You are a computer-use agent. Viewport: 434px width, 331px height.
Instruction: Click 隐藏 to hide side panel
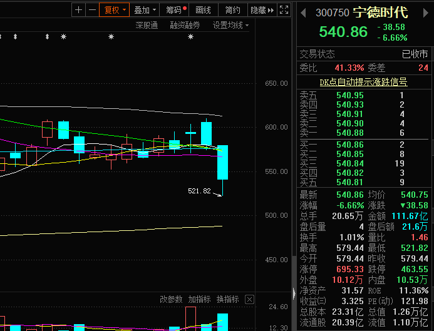[262, 10]
